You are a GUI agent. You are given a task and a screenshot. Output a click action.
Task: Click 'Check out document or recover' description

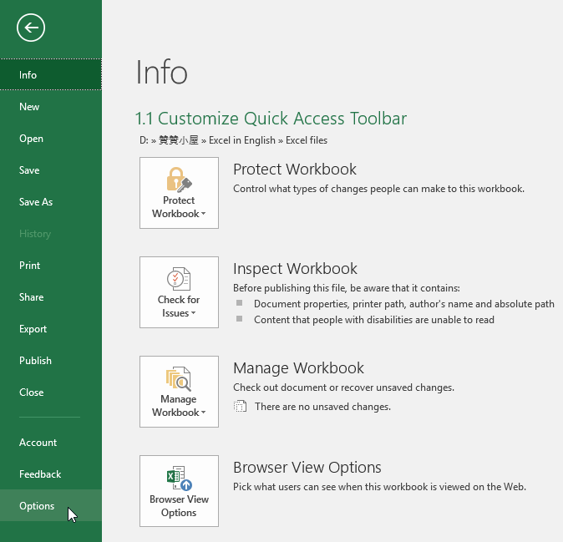(x=343, y=388)
